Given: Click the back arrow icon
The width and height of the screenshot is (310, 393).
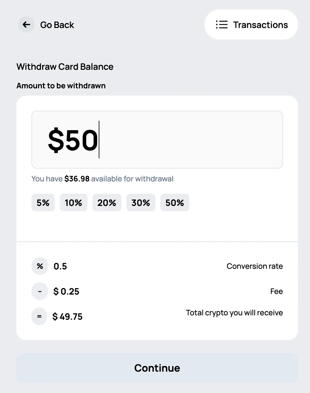Looking at the screenshot, I should coord(26,25).
